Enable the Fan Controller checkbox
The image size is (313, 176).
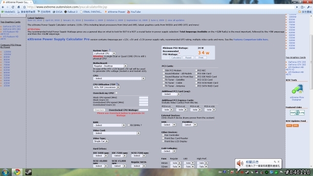[163, 135]
